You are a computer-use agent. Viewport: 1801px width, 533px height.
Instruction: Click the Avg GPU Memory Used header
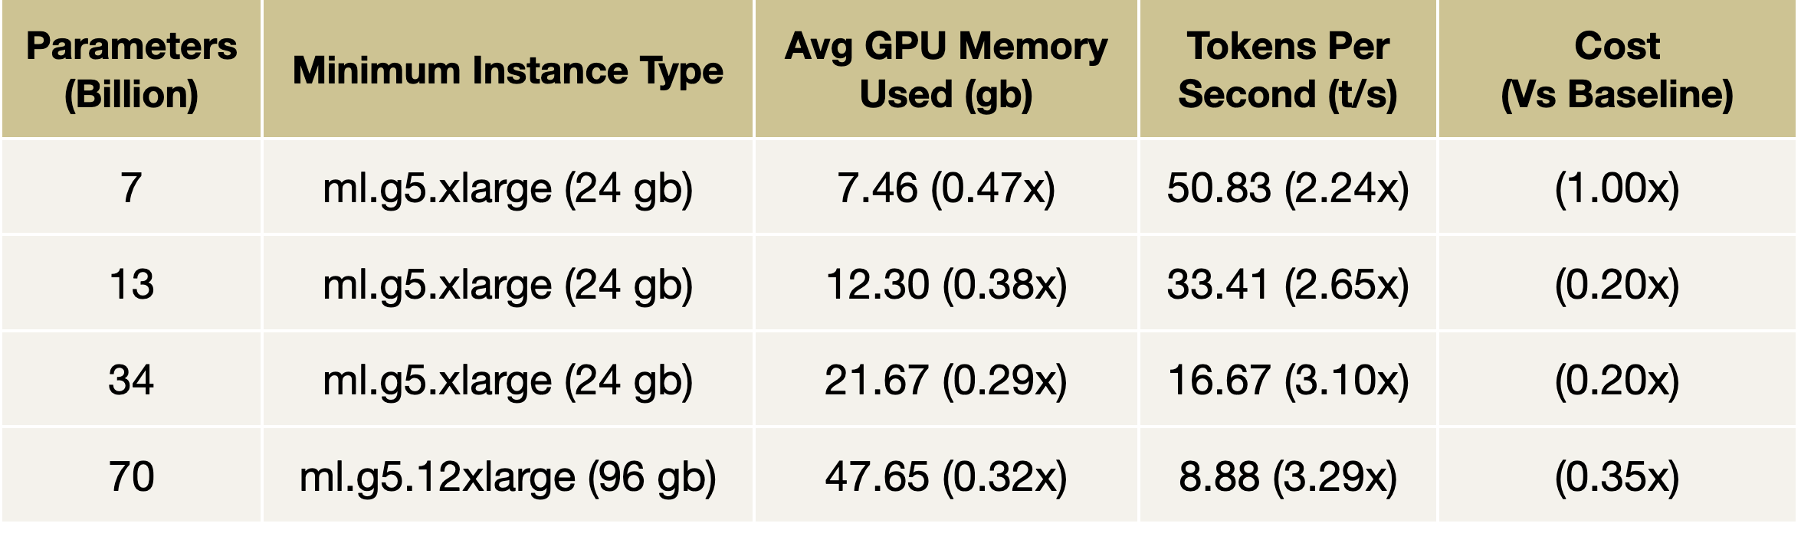click(946, 70)
